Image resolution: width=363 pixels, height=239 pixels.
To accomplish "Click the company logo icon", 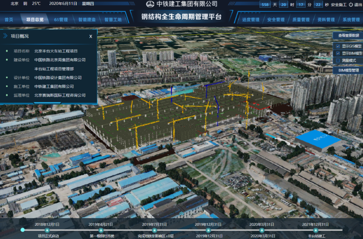I will [150, 4].
